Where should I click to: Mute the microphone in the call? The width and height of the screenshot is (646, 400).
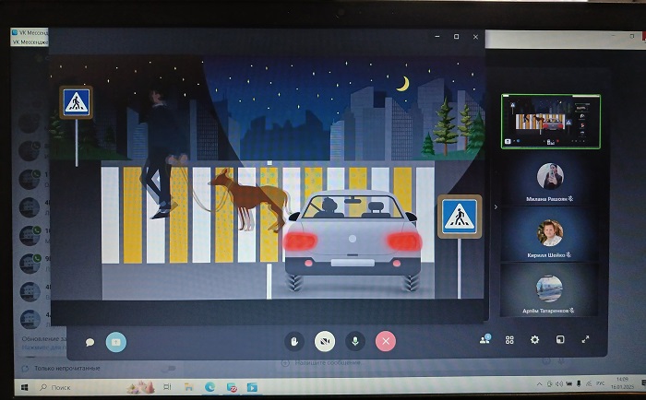click(x=355, y=341)
